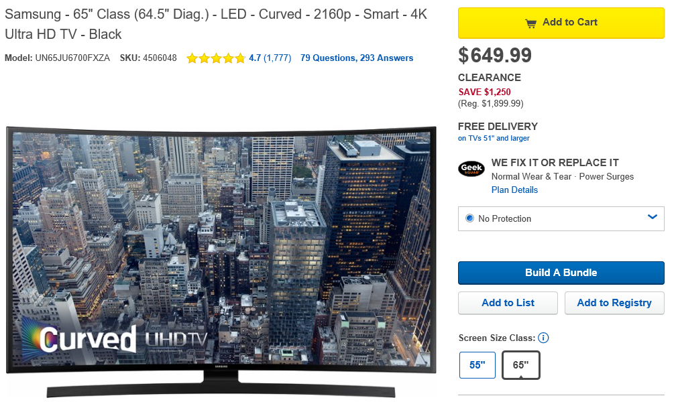Click the five-star rating icons

[215, 58]
